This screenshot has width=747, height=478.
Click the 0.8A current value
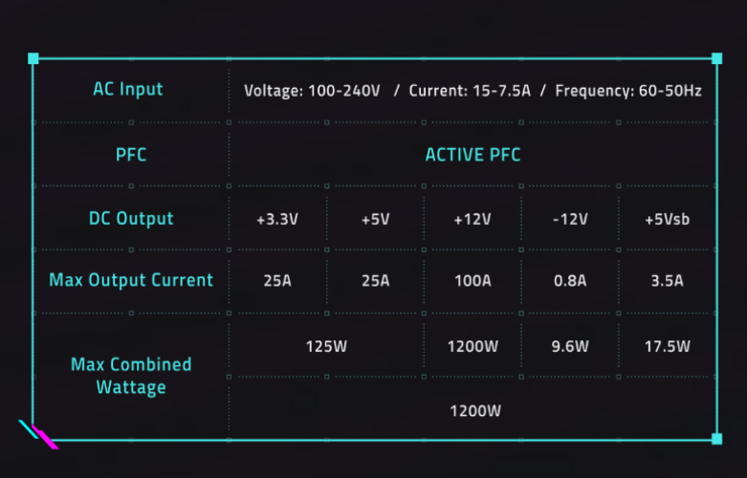[x=570, y=281]
